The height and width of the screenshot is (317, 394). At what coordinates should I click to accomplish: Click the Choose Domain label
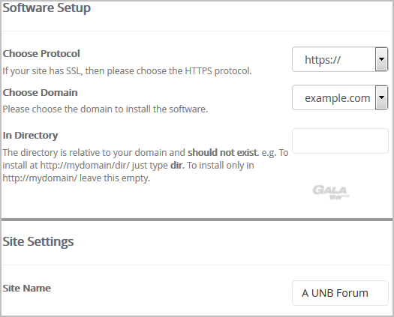click(40, 92)
